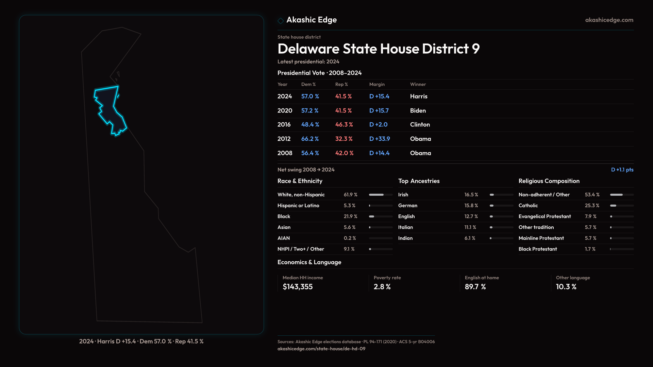Click the Net swing D +1.1 pts value

[622, 170]
